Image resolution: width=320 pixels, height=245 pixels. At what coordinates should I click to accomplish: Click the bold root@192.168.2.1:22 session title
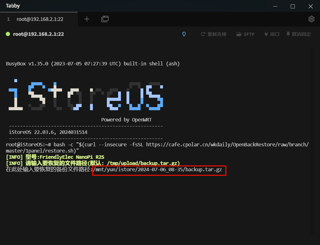[x=38, y=34]
